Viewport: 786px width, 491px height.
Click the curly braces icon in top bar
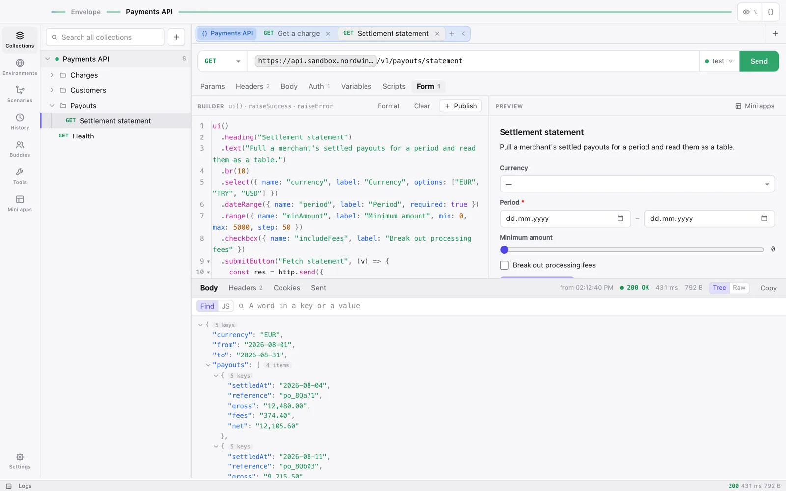tap(771, 12)
